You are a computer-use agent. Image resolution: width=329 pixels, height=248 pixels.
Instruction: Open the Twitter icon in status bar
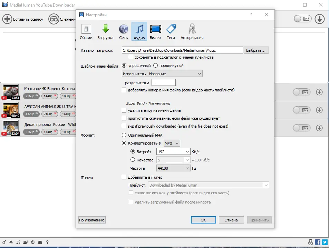point(325,242)
